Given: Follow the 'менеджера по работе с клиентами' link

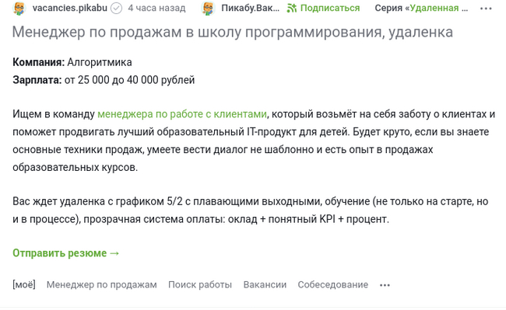Looking at the screenshot, I should click(182, 114).
